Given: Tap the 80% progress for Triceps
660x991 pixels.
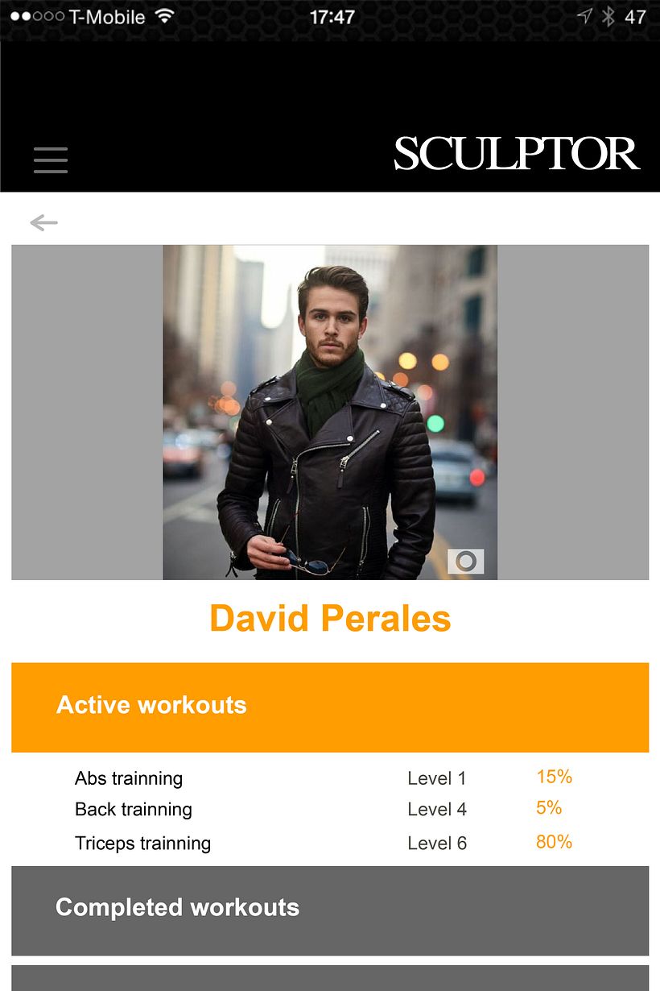Looking at the screenshot, I should 554,842.
